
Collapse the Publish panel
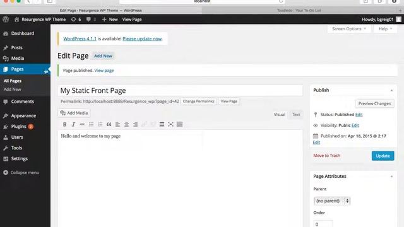391,90
